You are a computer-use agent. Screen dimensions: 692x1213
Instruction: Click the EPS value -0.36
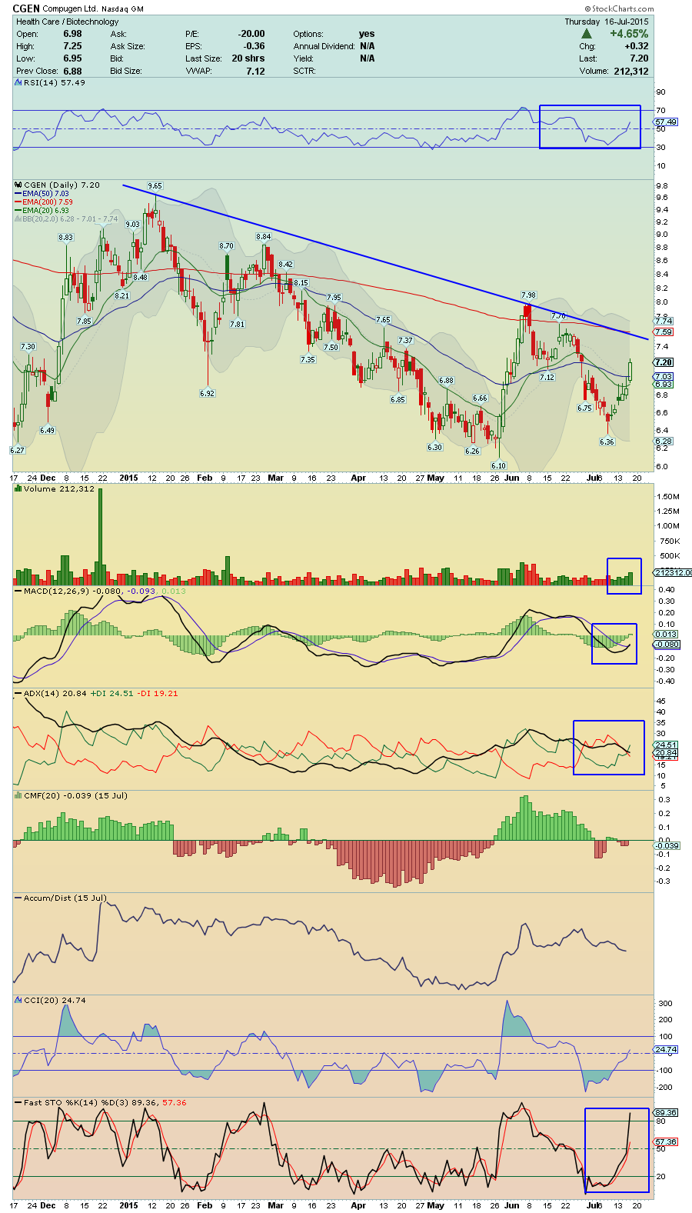click(254, 46)
